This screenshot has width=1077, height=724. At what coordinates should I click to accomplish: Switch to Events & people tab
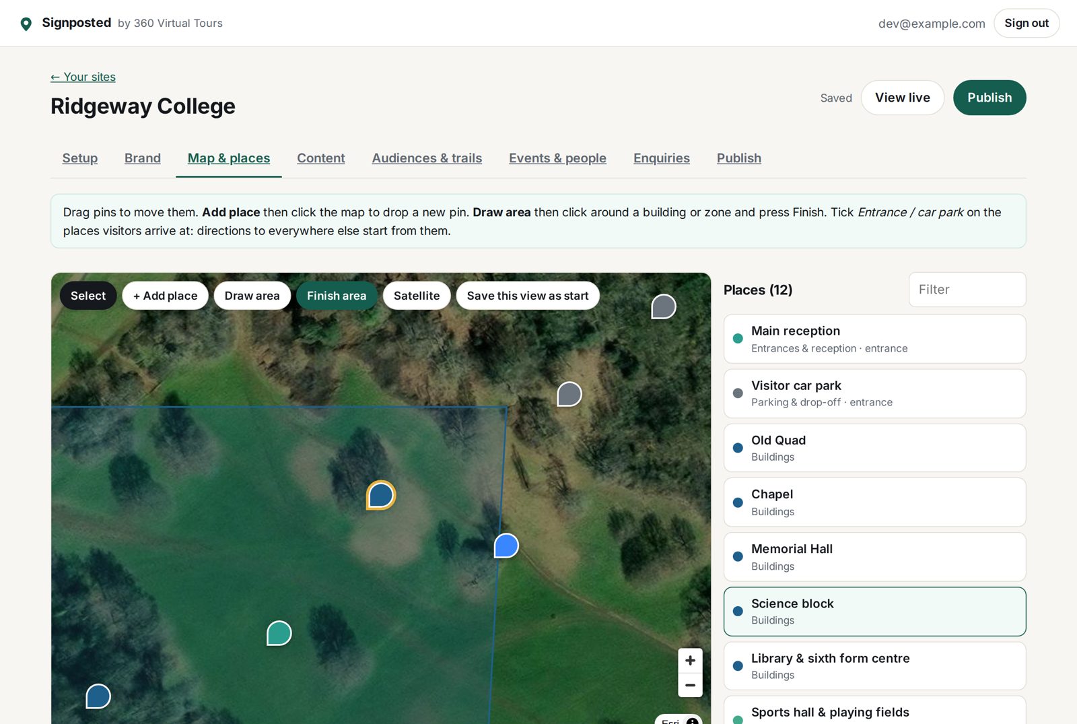[557, 158]
